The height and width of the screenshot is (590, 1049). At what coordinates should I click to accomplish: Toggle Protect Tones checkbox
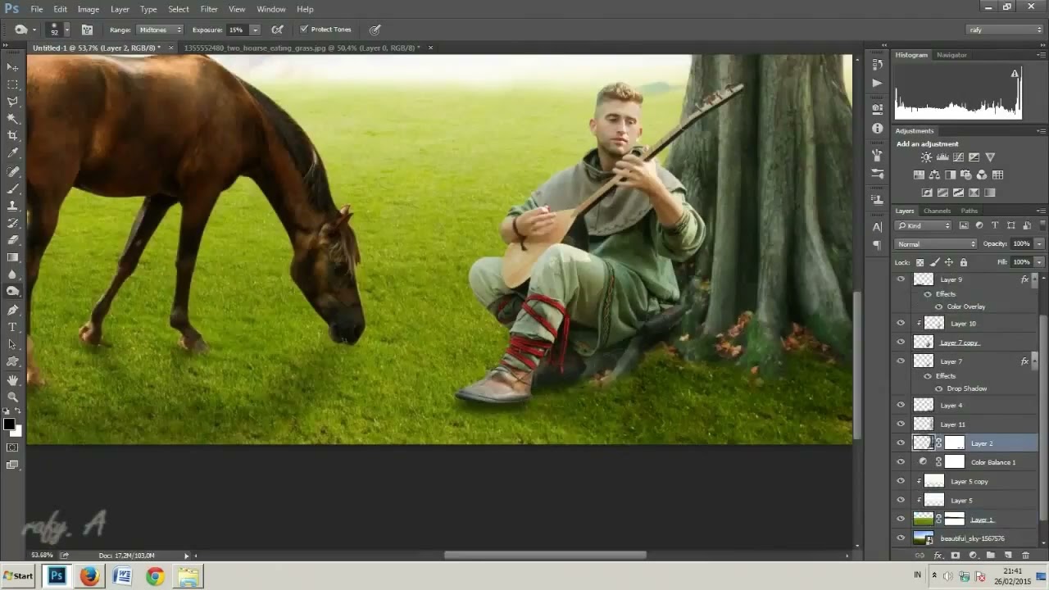pyautogui.click(x=304, y=29)
